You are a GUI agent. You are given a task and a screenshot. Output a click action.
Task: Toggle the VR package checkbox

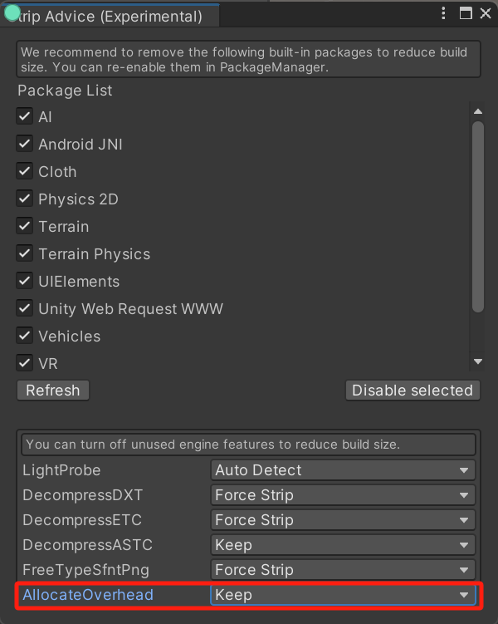click(x=25, y=363)
